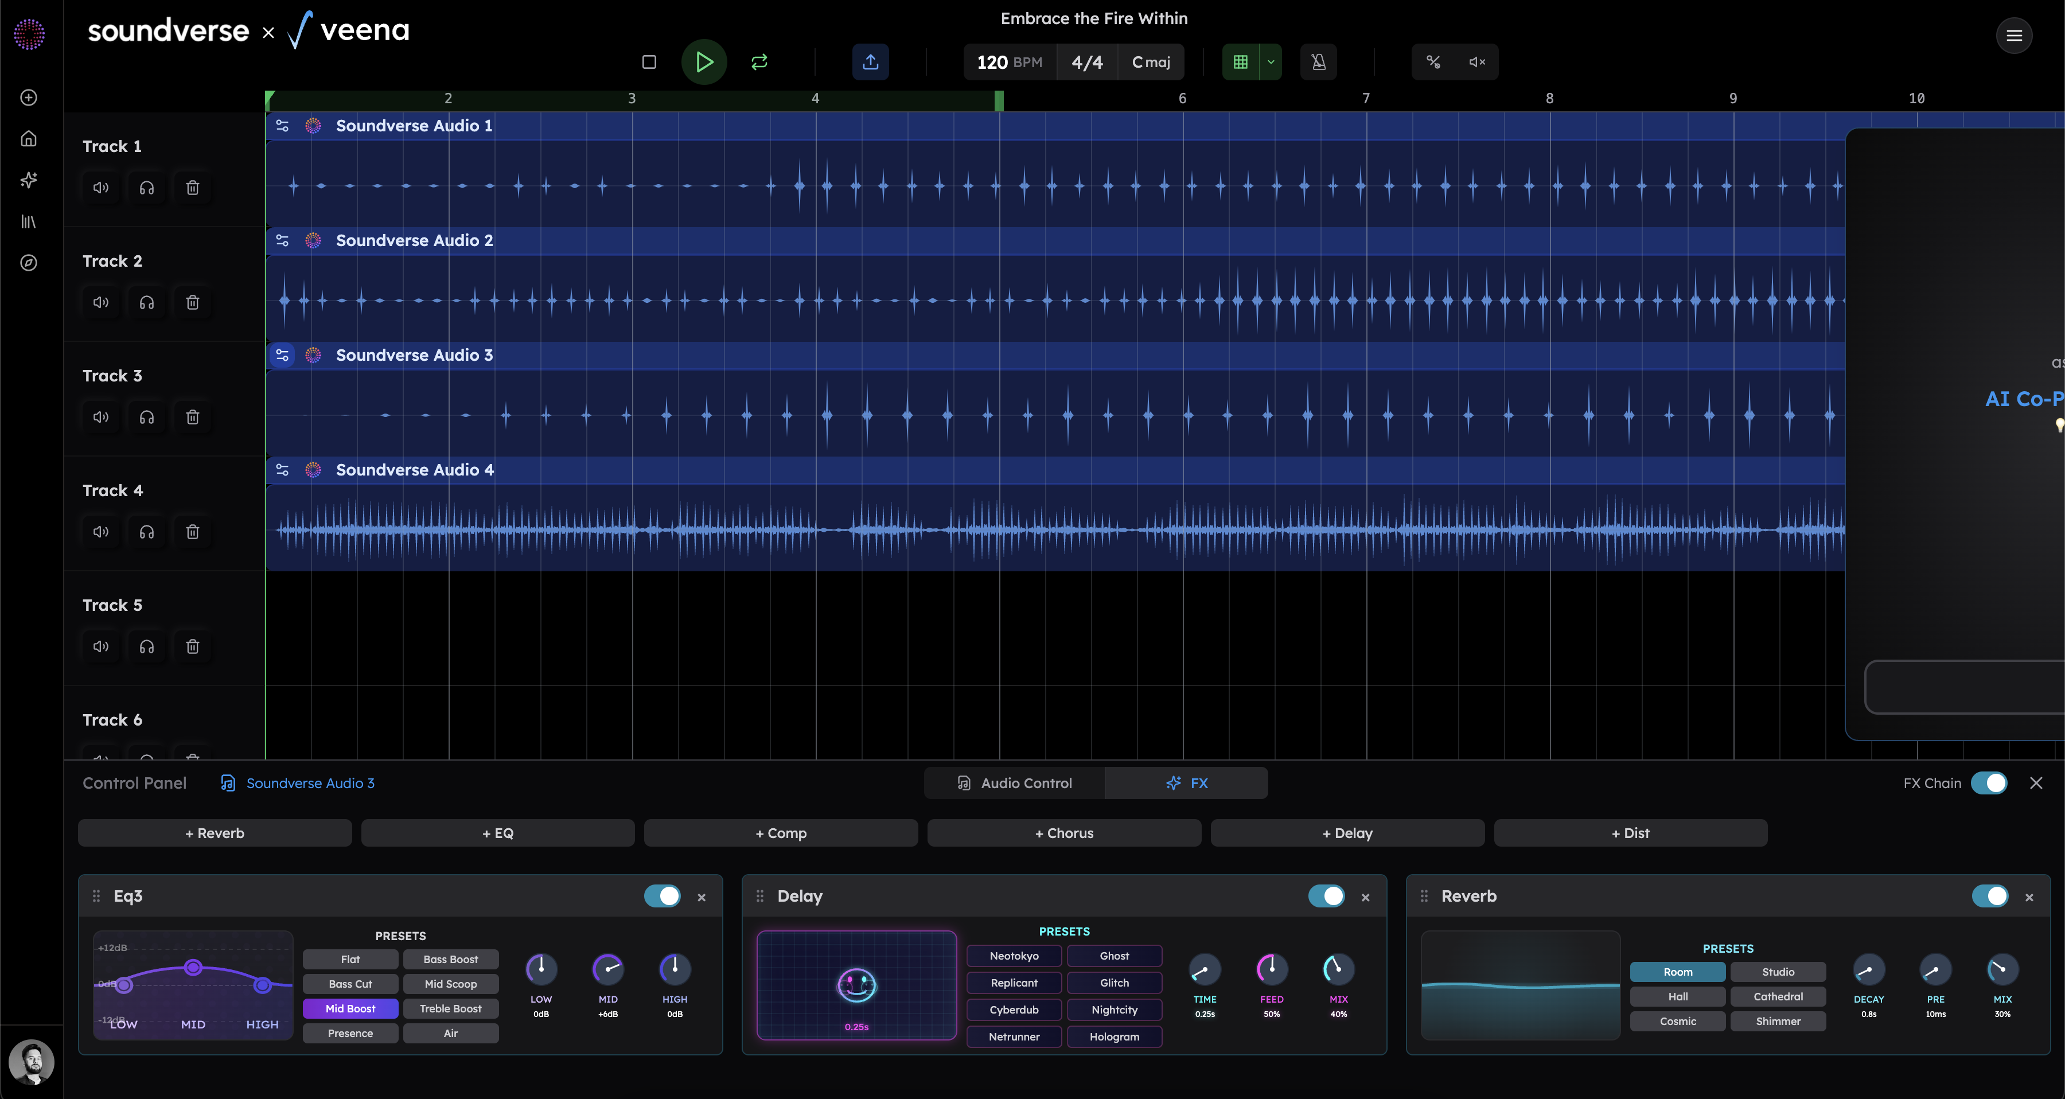The width and height of the screenshot is (2065, 1099).
Task: Mute Track 5
Action: [x=101, y=646]
